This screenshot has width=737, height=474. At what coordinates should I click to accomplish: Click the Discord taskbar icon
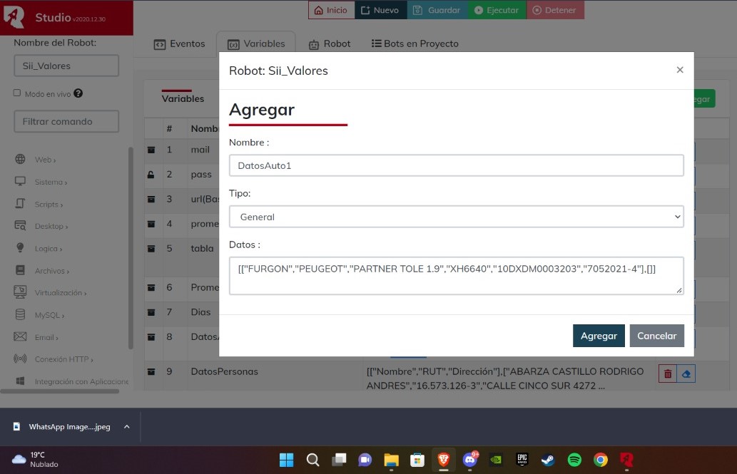pos(470,460)
